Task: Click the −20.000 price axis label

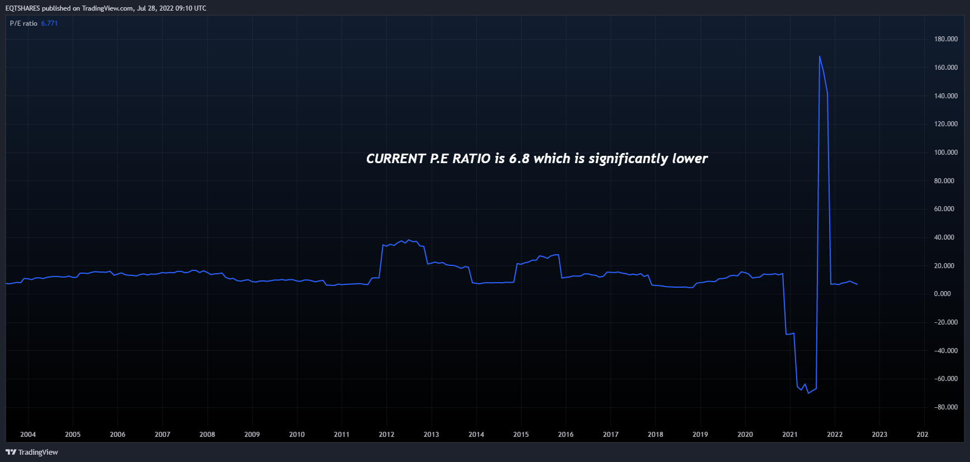Action: (946, 322)
